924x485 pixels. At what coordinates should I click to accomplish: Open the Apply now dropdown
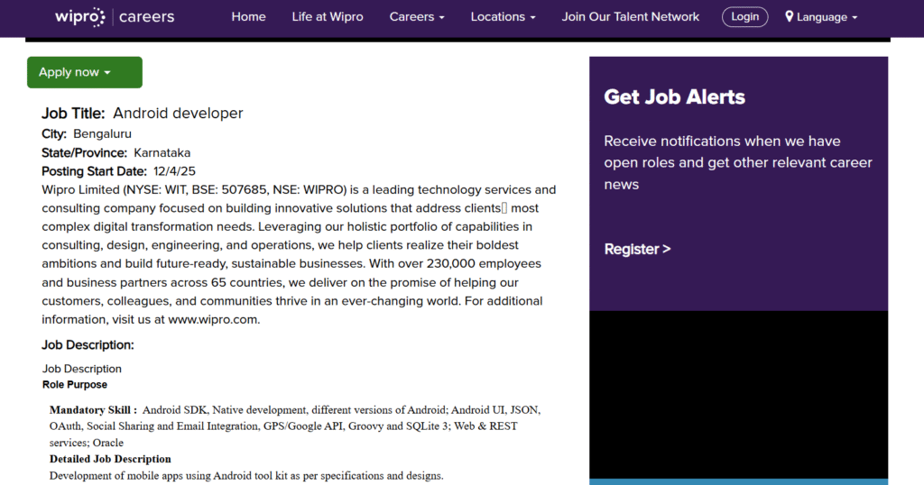click(x=84, y=72)
